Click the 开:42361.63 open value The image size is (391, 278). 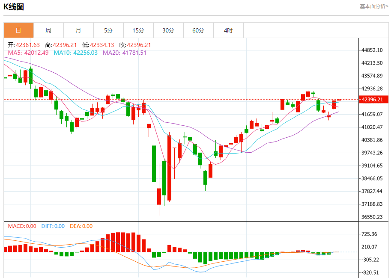click(24, 45)
